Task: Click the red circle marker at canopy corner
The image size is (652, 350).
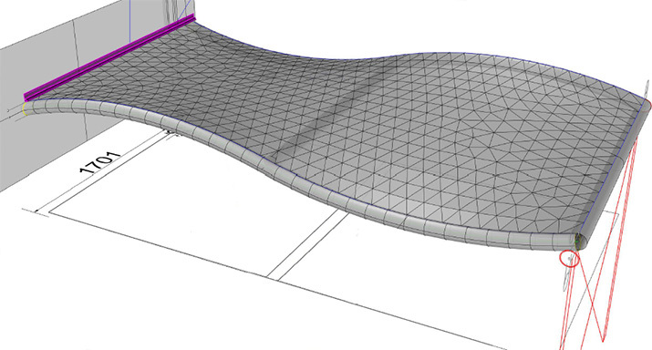Action: (569, 259)
